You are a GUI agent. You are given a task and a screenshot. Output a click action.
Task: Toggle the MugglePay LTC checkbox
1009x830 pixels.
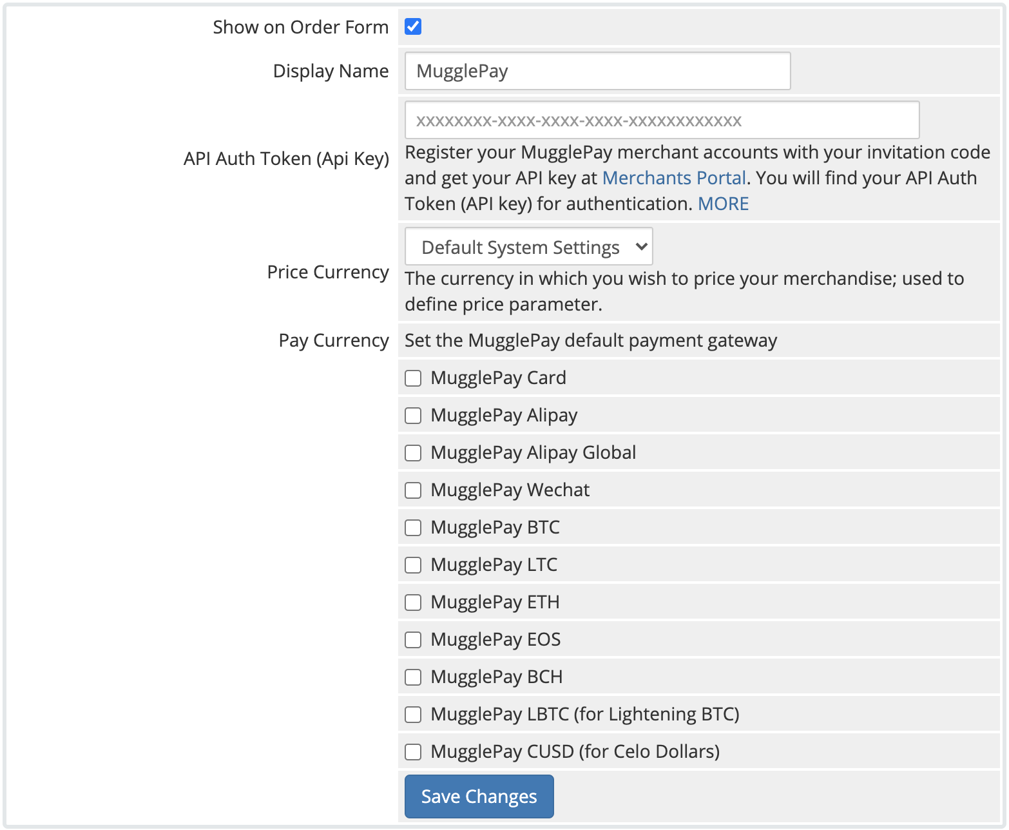pyautogui.click(x=413, y=565)
